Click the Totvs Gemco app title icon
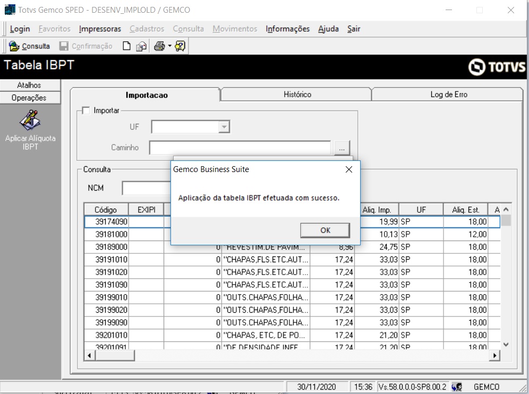The image size is (529, 394). tap(10, 10)
